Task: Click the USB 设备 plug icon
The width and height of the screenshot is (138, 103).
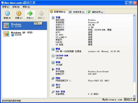Action: pos(53,92)
